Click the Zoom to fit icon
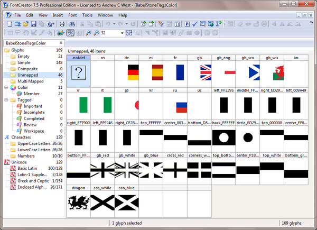The width and height of the screenshot is (317, 230). [129, 33]
